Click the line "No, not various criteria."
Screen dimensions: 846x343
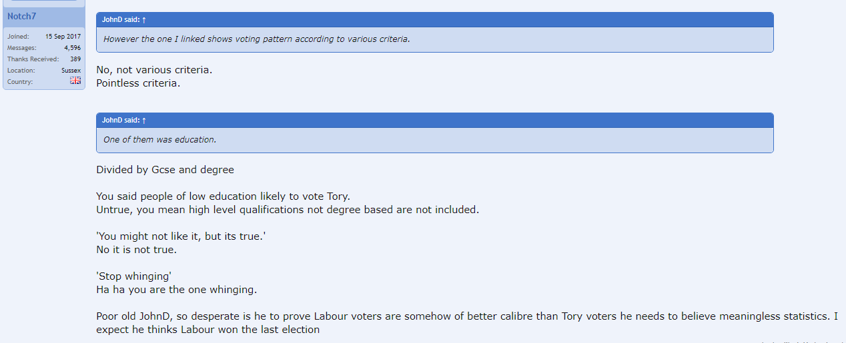154,69
